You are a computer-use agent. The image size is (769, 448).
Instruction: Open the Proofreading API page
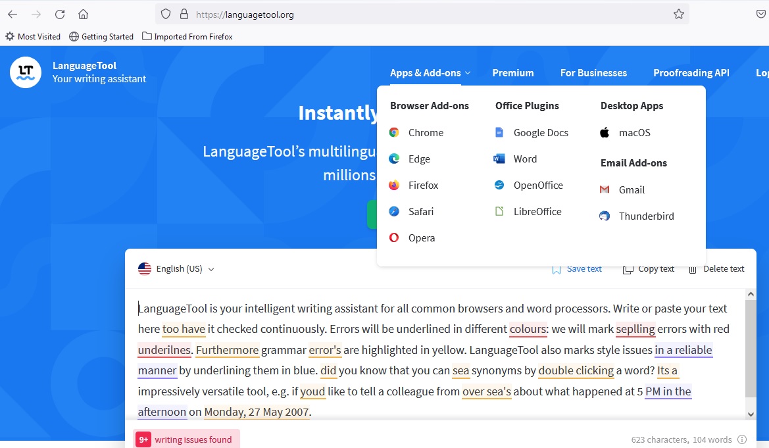(691, 73)
